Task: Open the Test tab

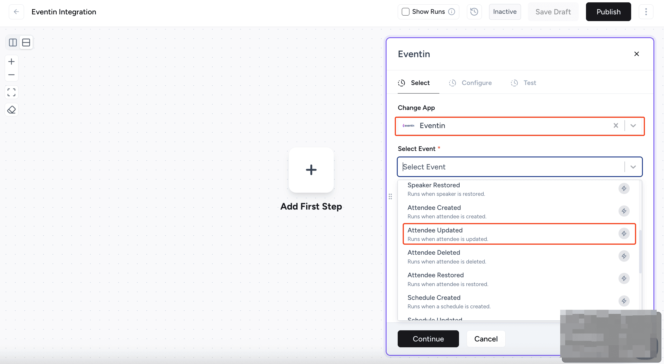Action: (524, 83)
